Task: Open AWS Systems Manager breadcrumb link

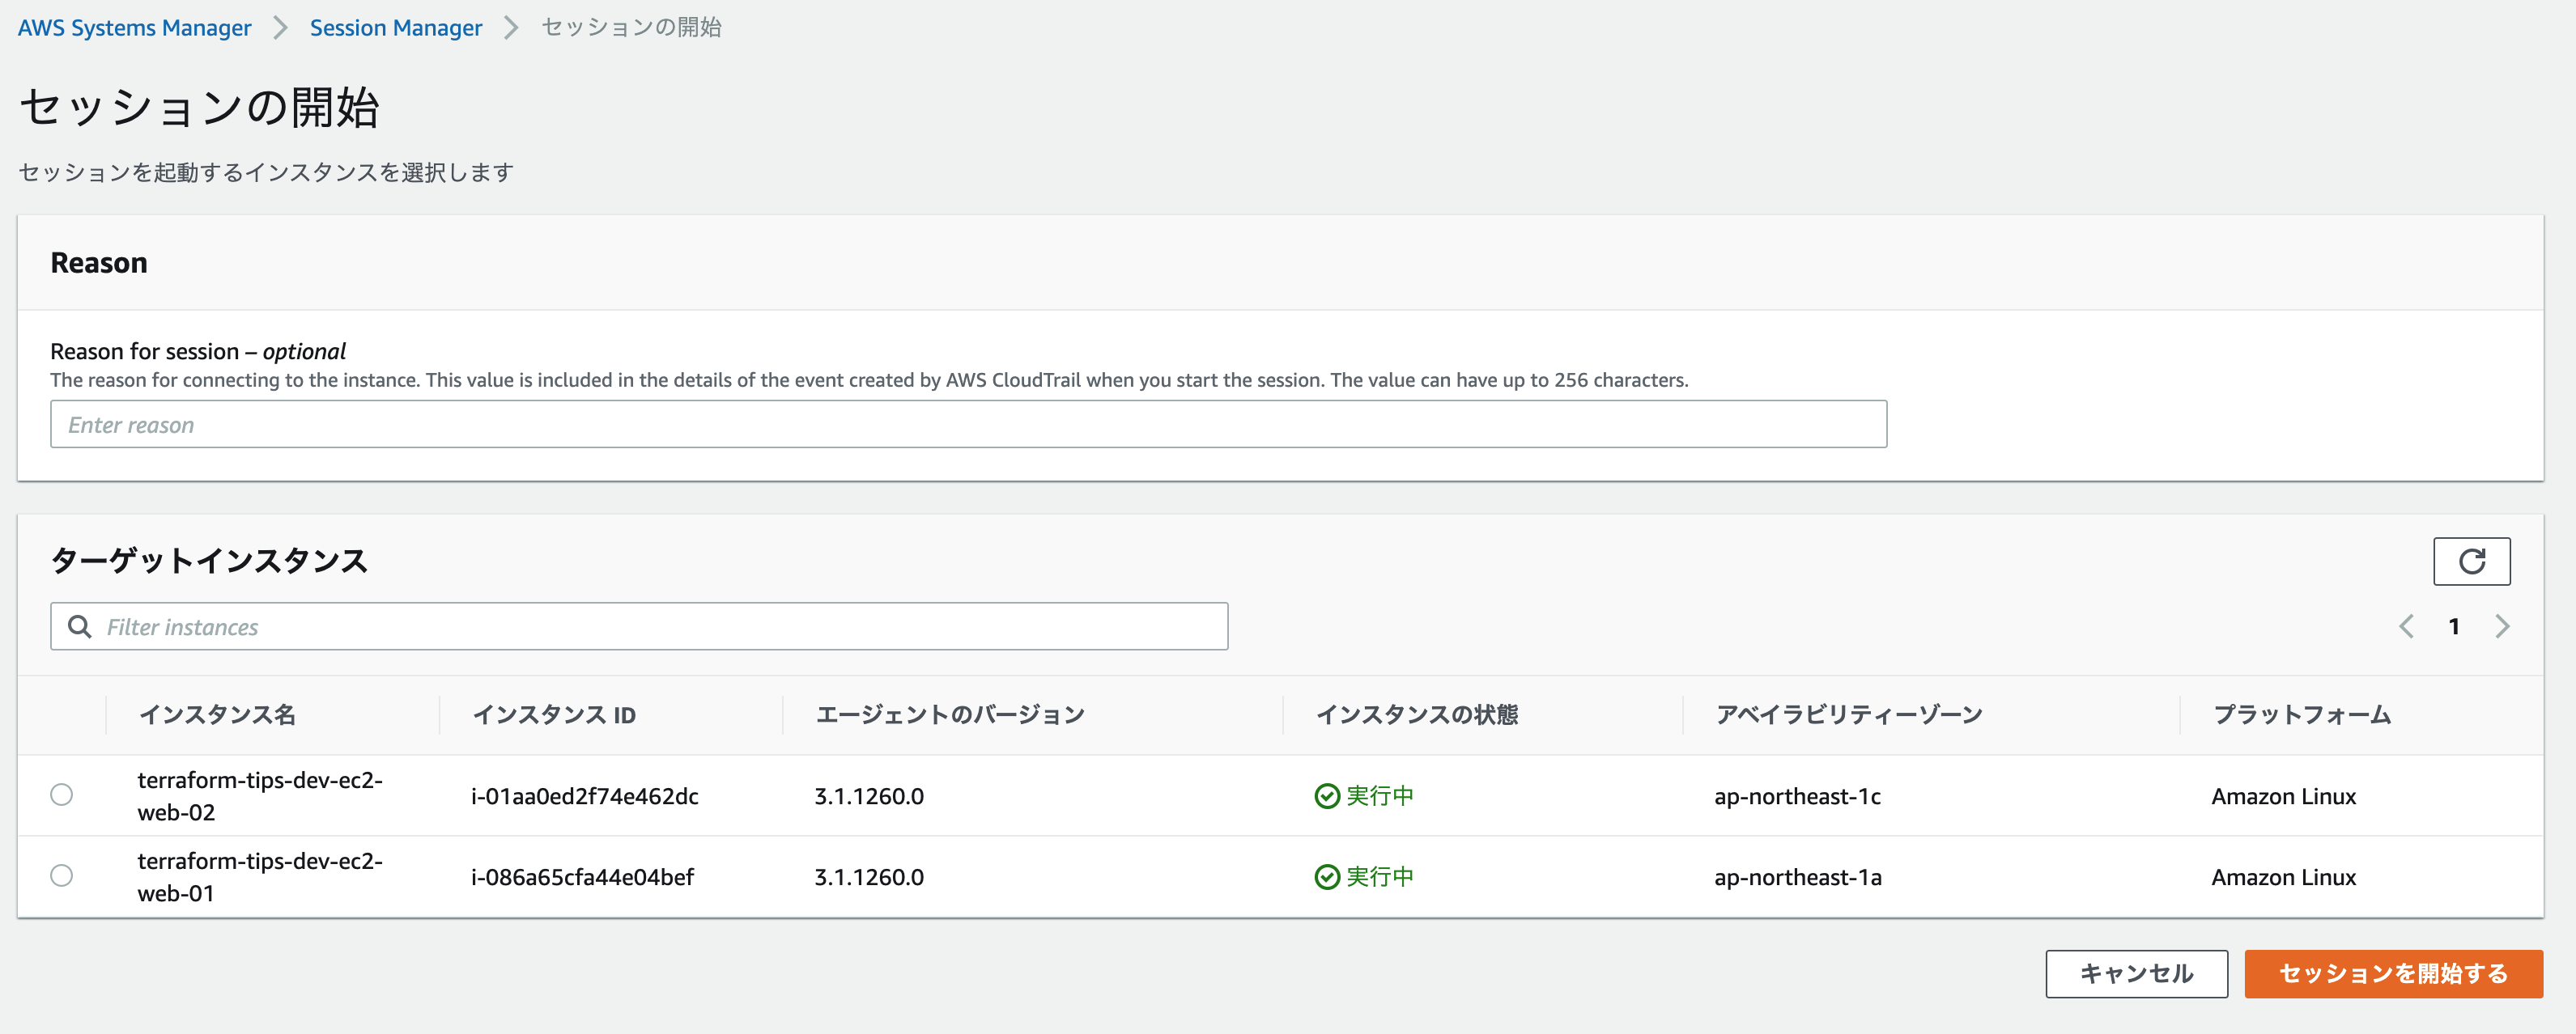Action: (134, 28)
